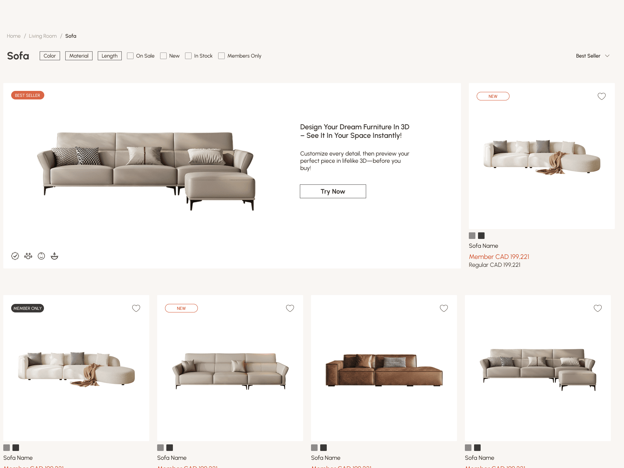Click the Try Now button
624x468 pixels.
coord(333,191)
